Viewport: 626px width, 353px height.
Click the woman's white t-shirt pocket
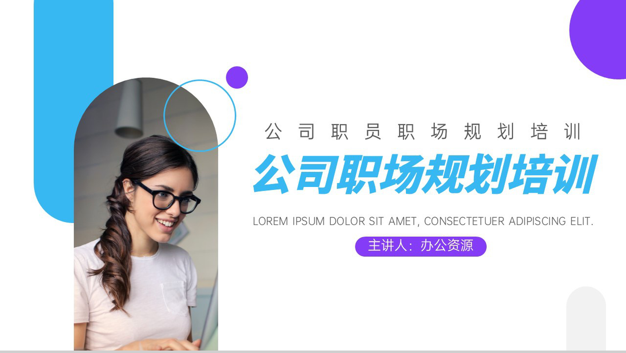point(174,299)
